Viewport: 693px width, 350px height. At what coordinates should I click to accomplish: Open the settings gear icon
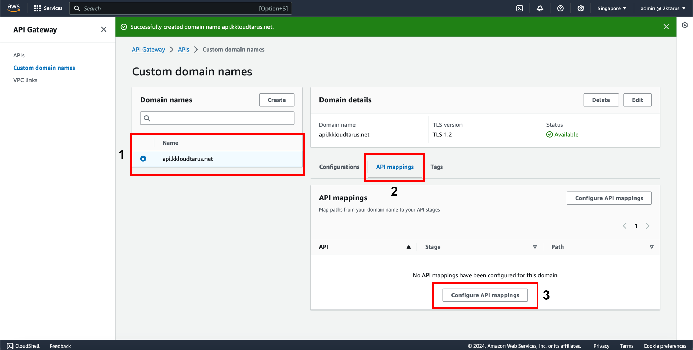click(581, 8)
